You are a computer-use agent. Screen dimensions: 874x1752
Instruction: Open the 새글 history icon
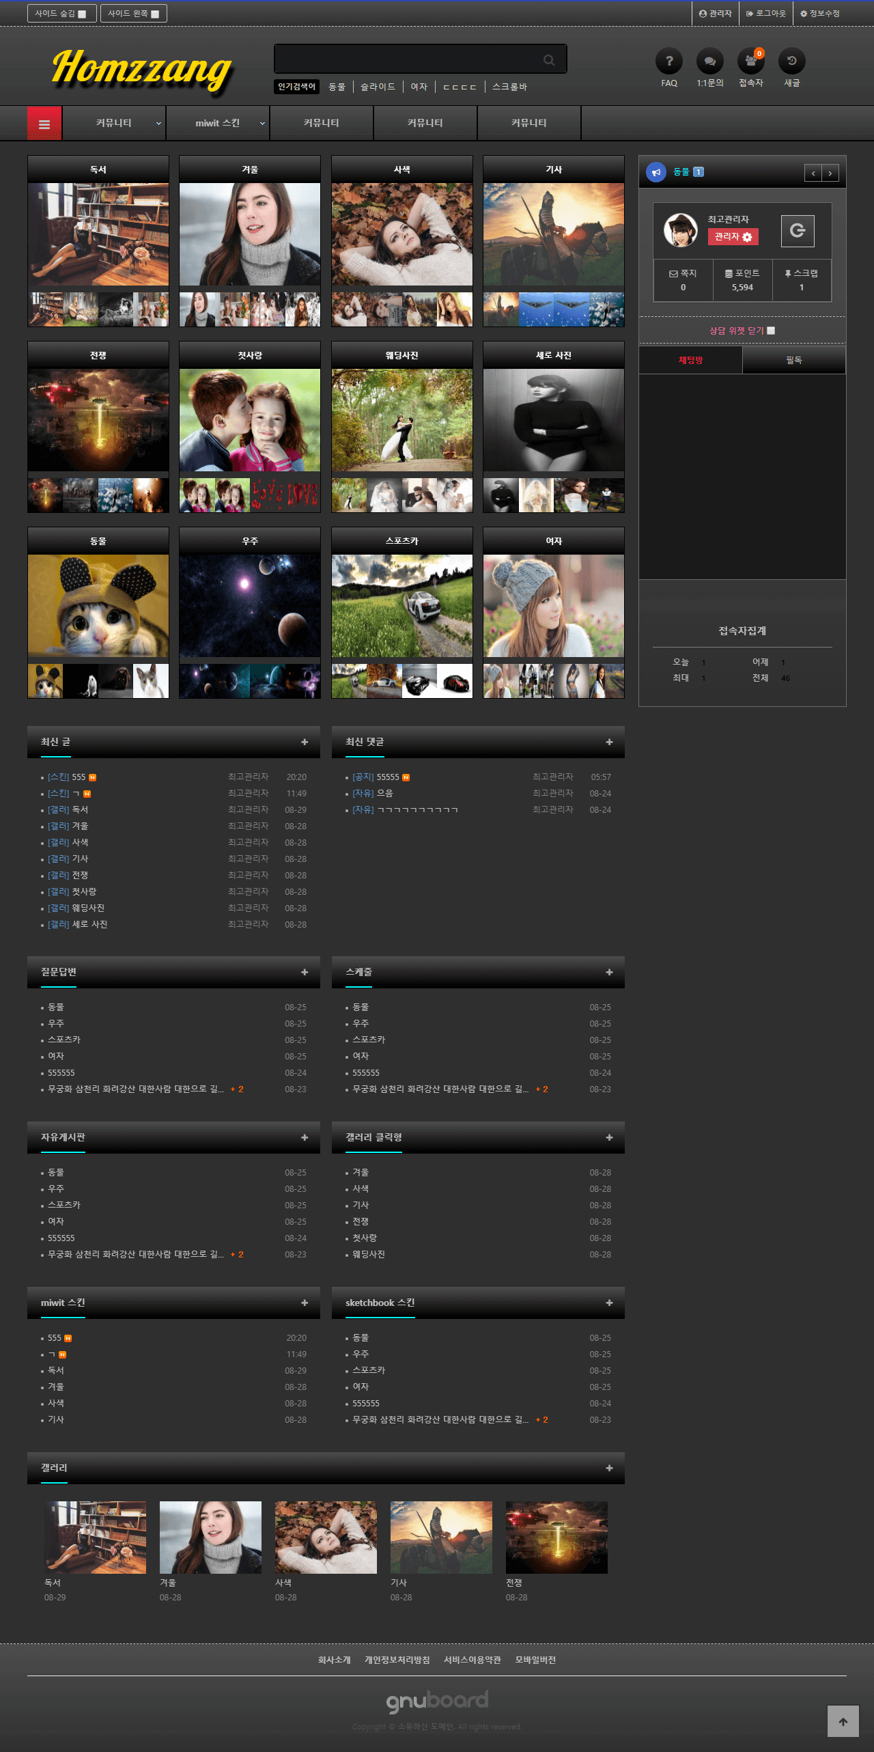point(791,61)
